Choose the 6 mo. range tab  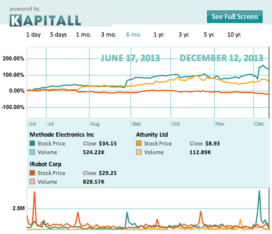(134, 35)
